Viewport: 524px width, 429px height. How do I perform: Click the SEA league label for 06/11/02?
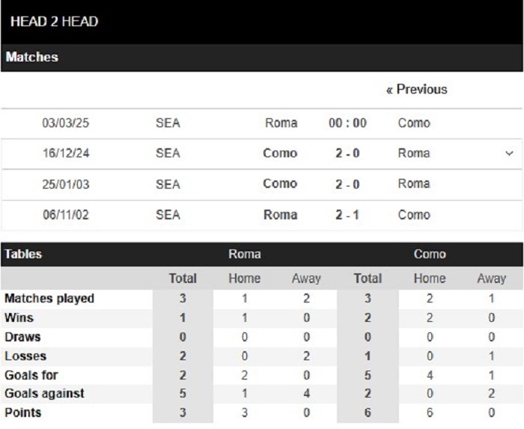168,215
